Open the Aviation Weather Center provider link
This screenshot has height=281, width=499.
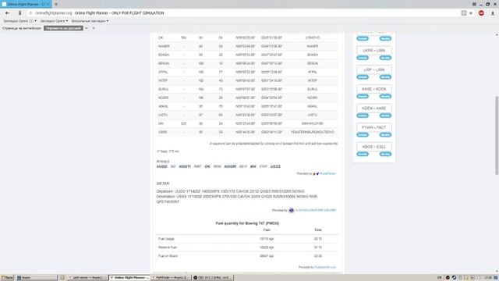[x=315, y=210]
